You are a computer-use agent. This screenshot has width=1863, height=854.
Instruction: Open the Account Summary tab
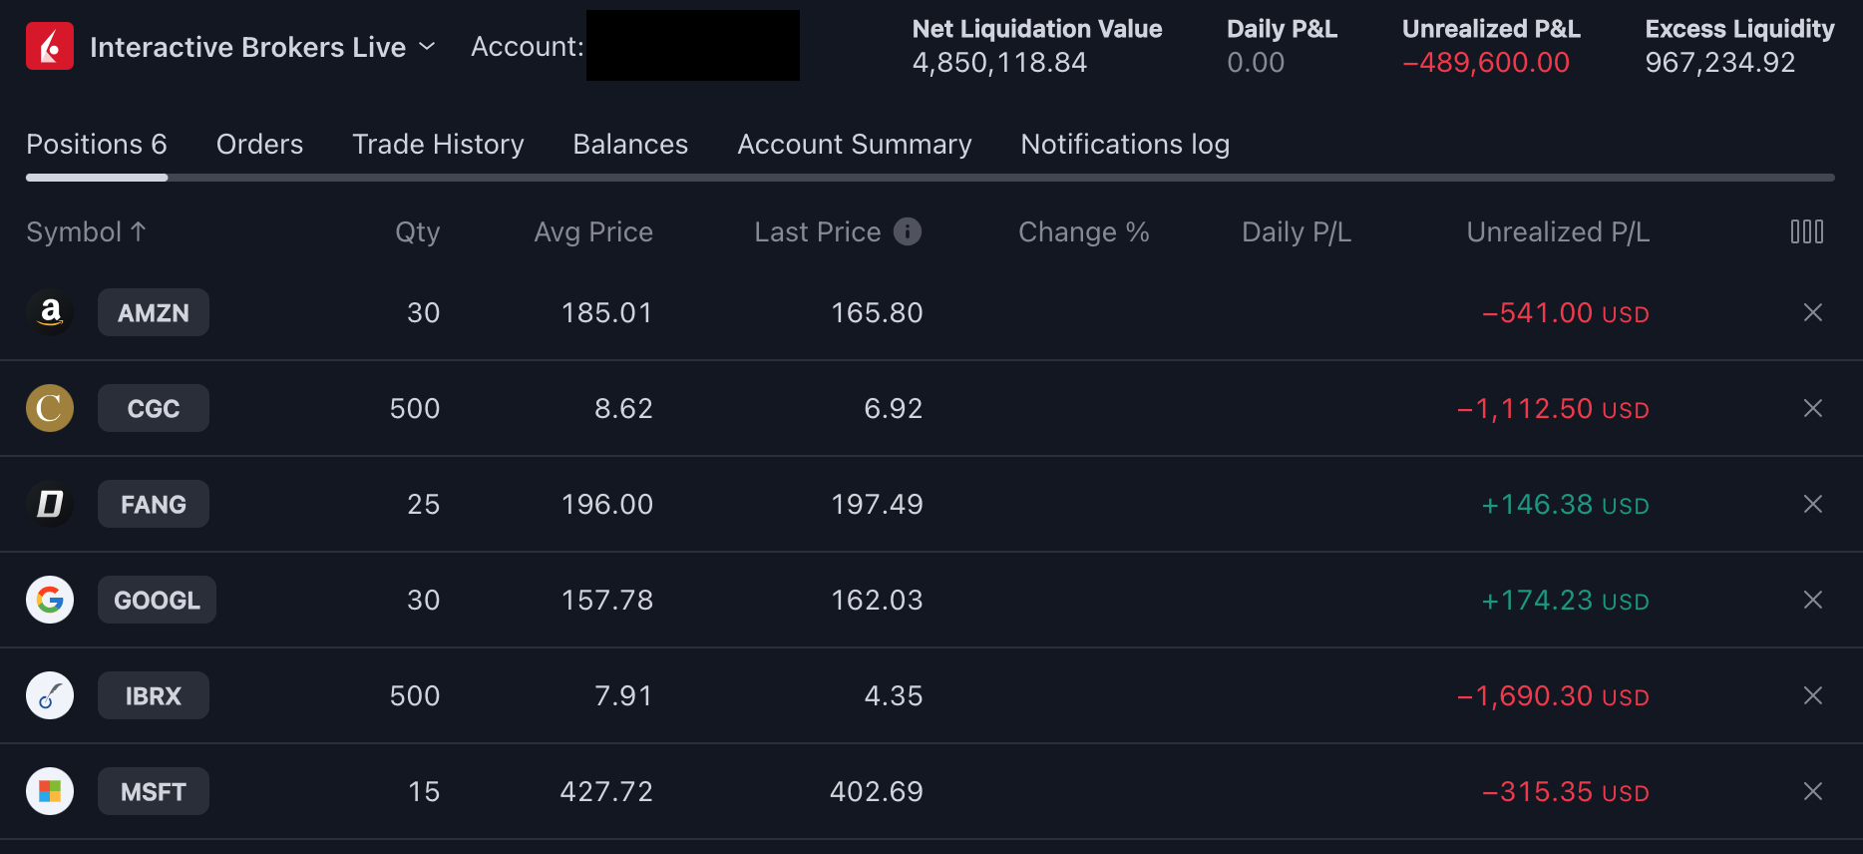854,145
